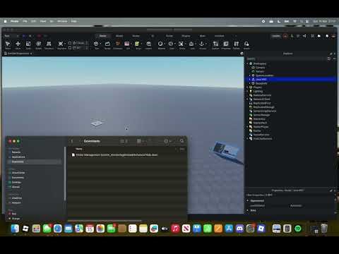Expand the Part type dropdown arrow
Viewport: 339px width, 254px height.
coord(100,44)
